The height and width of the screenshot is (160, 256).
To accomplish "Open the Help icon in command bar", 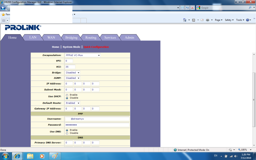I will click(x=247, y=20).
